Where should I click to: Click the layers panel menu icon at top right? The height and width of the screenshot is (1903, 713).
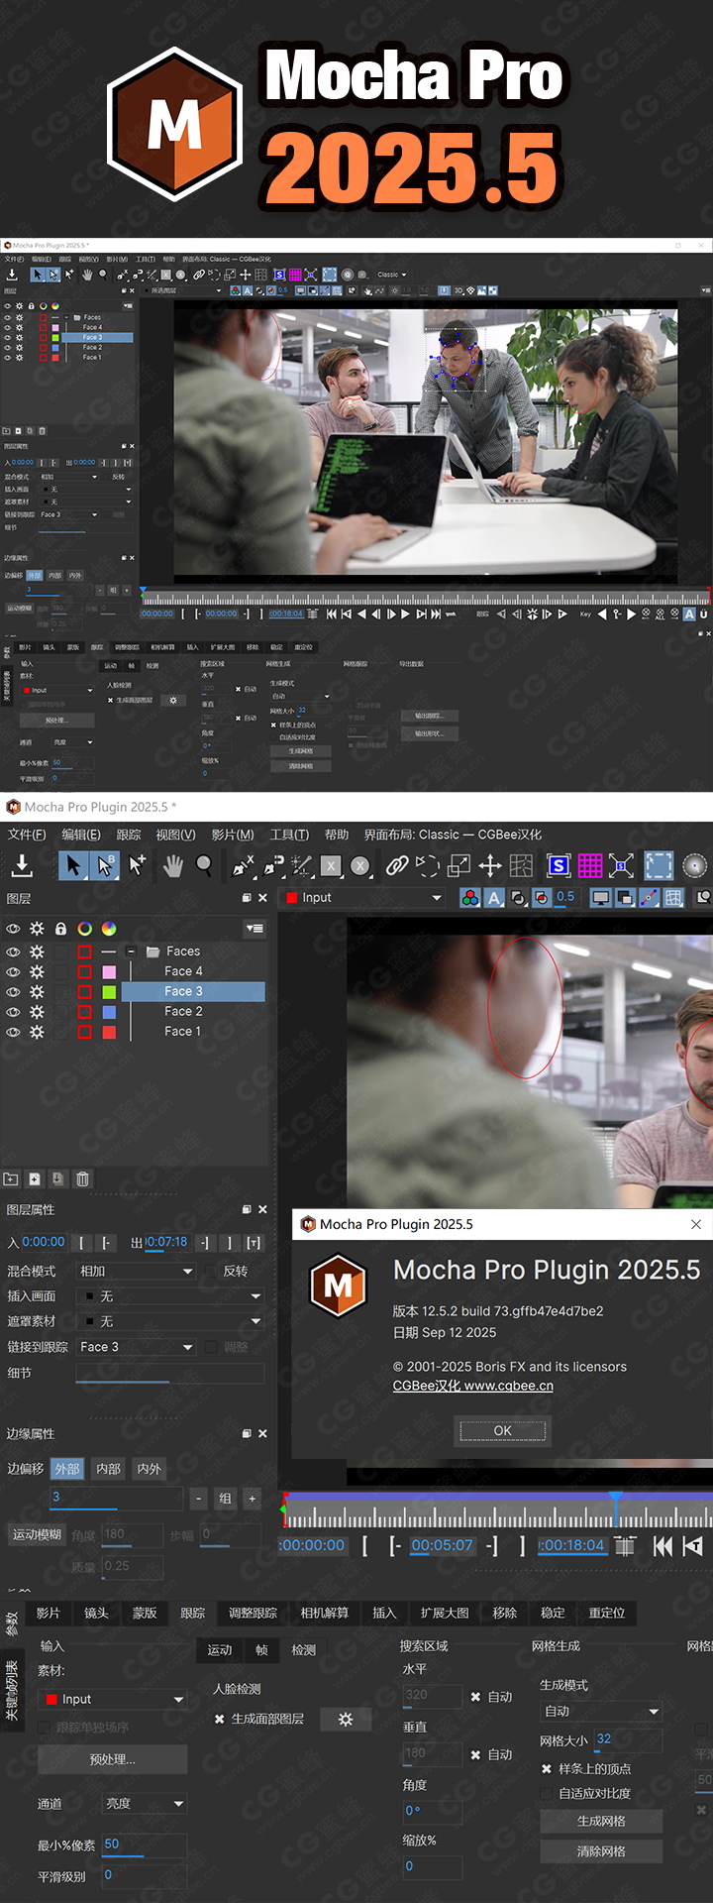point(255,929)
